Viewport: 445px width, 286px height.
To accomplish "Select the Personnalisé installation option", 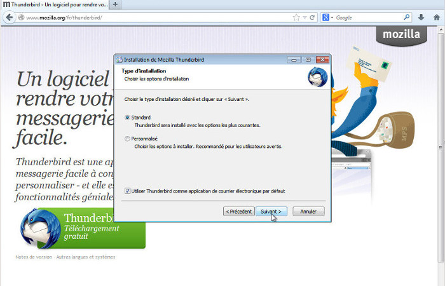I will pos(127,139).
